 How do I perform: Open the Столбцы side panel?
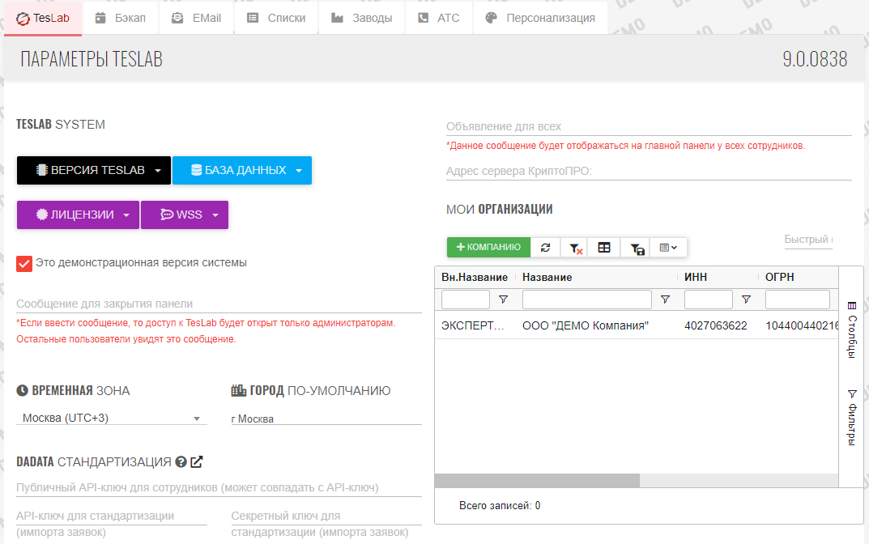click(x=852, y=330)
